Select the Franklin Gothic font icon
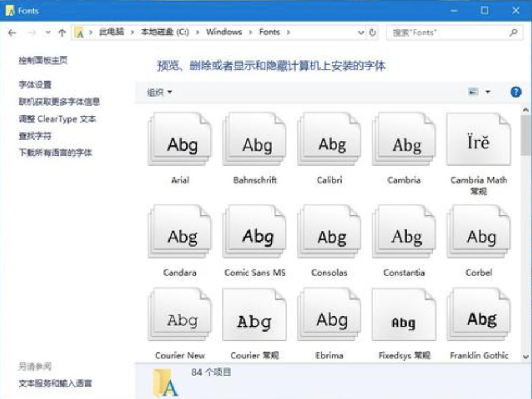Viewport: 532px width, 399px height. coord(479,315)
